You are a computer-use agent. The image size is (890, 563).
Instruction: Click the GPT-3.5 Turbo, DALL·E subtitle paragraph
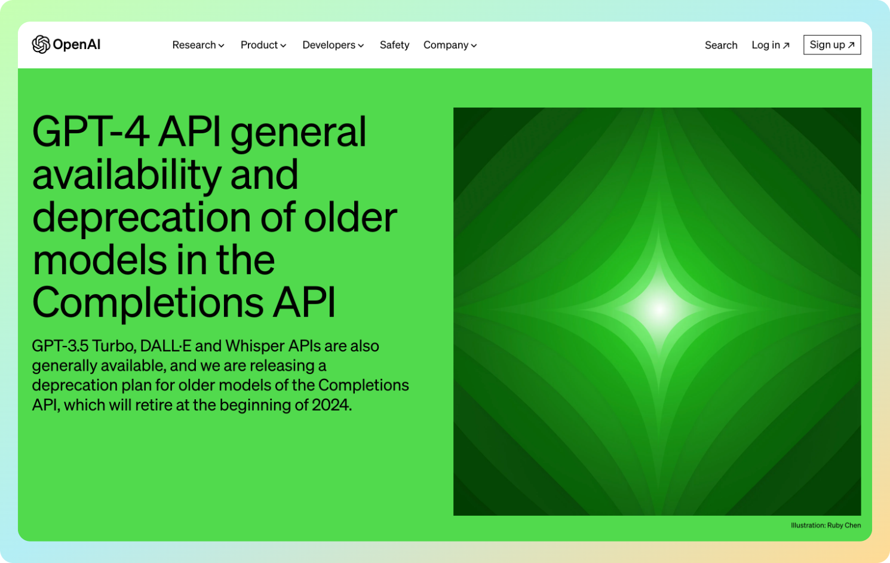[x=220, y=375]
